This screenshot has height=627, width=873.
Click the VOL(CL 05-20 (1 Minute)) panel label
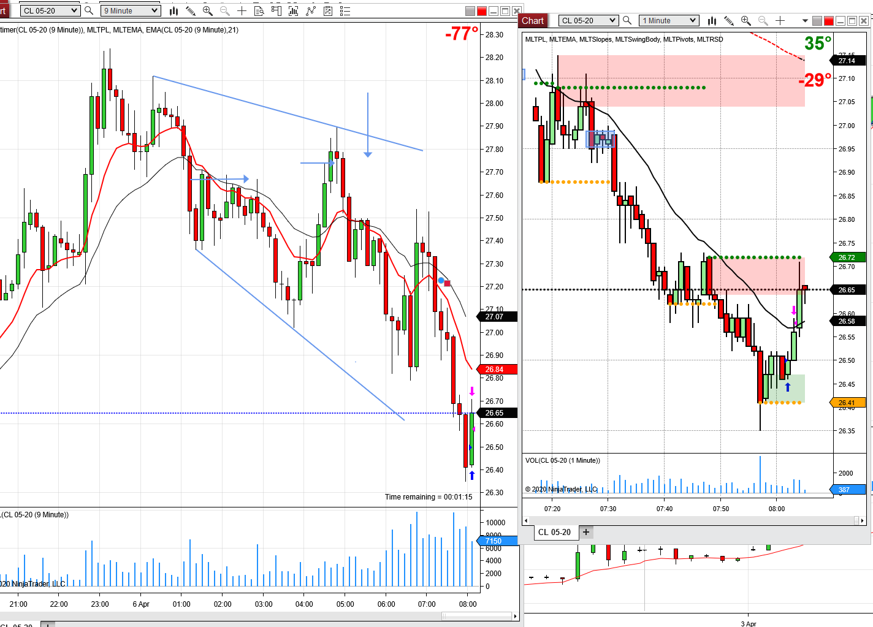coord(563,460)
